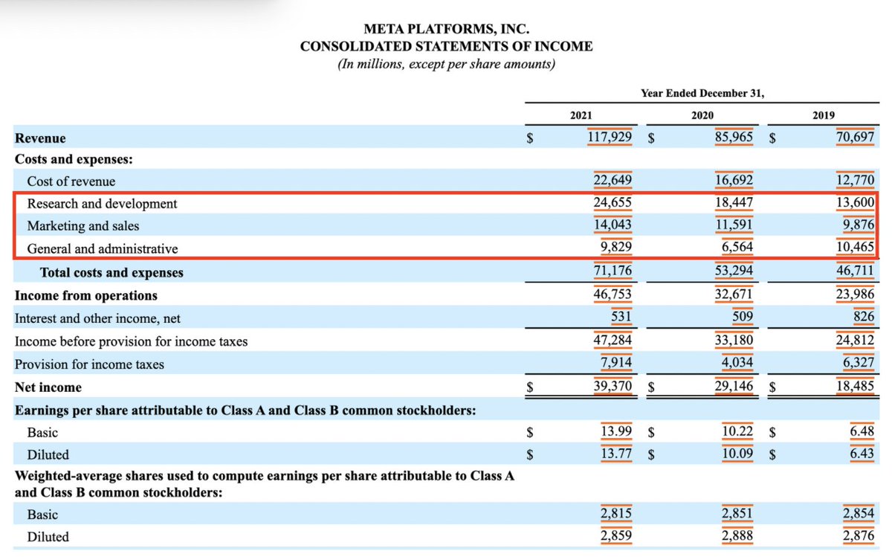Select 2020 total costs 53,294
Viewport: 892px width, 557px height.
[x=734, y=271]
